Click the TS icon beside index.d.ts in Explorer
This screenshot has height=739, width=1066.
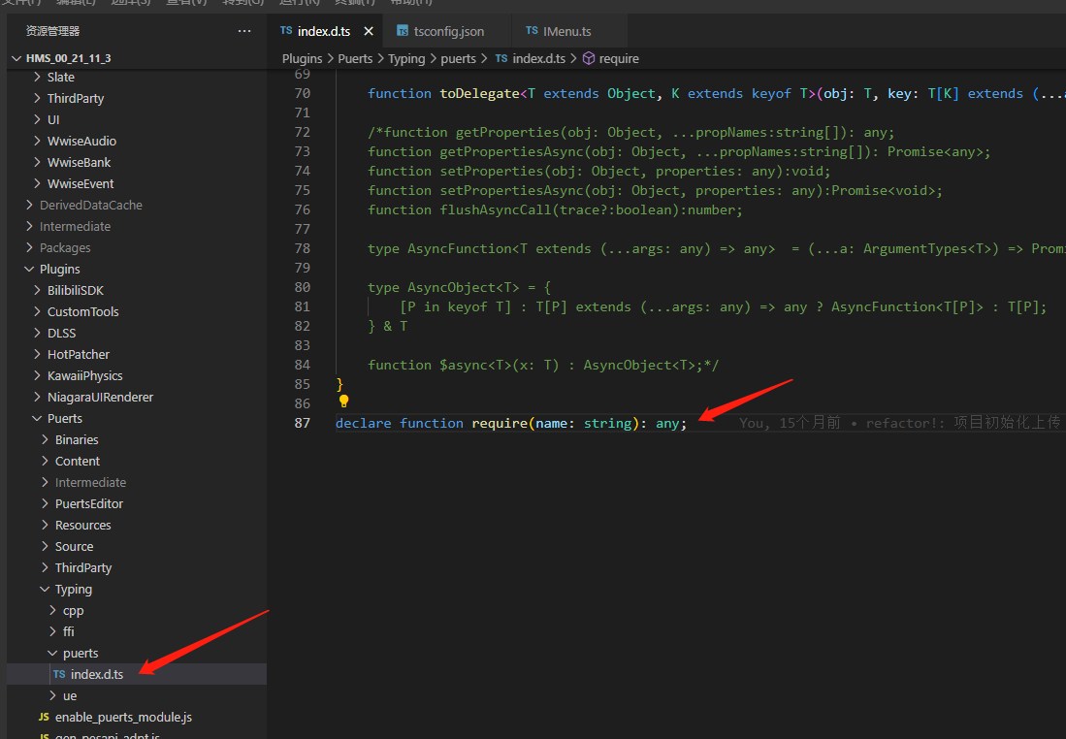(60, 674)
